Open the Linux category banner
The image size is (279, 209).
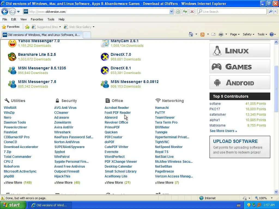pos(240,50)
